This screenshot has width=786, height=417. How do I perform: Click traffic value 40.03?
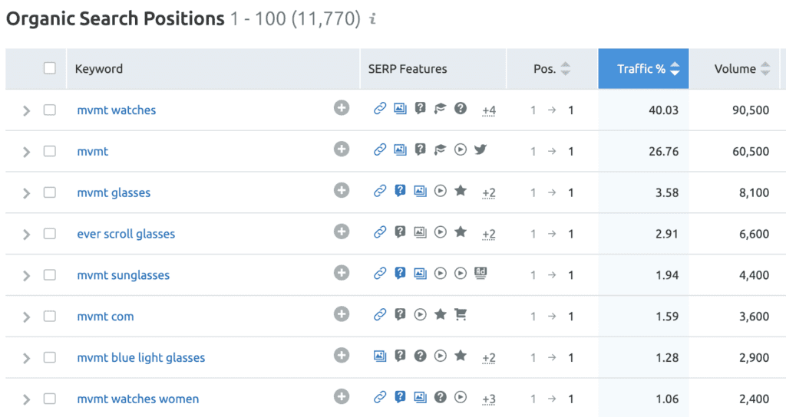point(664,110)
